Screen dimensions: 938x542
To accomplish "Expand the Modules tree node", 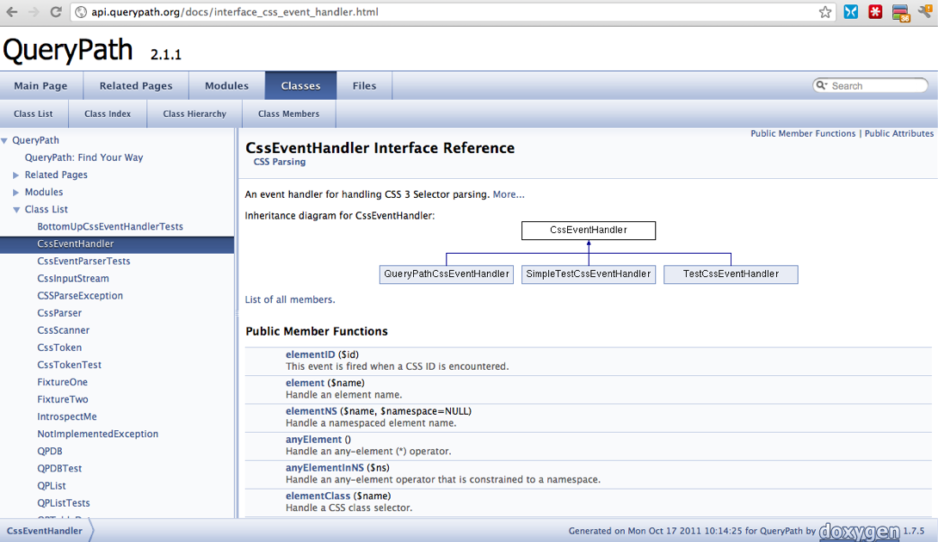I will coord(16,192).
